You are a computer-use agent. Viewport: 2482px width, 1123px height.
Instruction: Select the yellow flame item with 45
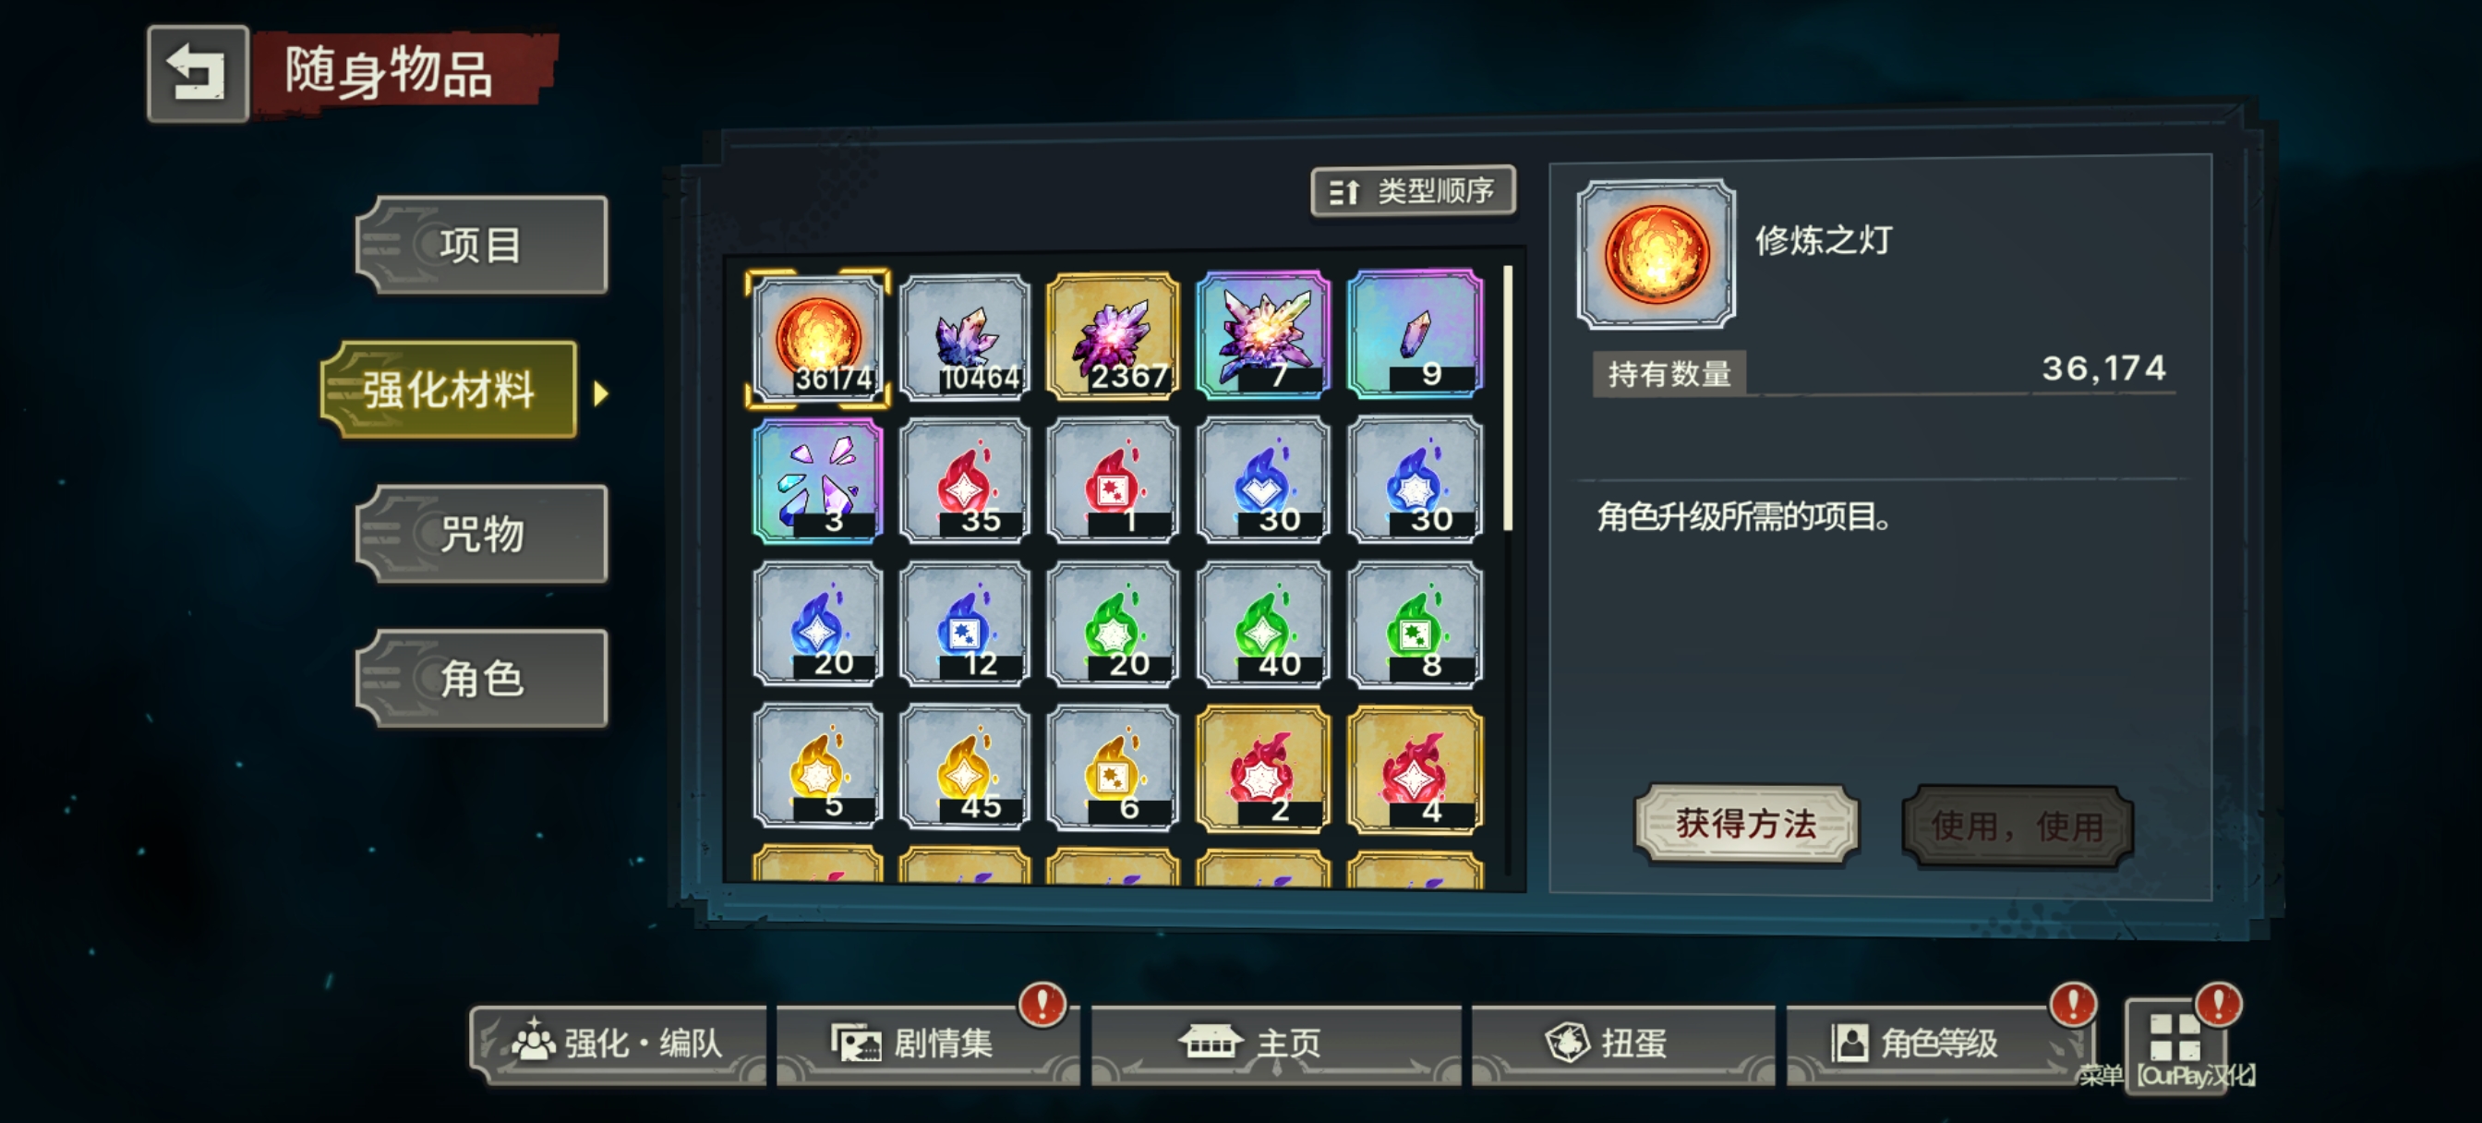click(x=965, y=767)
